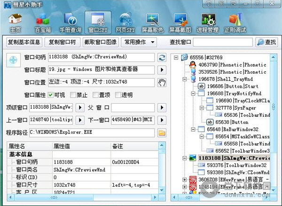Open the 手册查询 manual lookup icon
Screen dimensions: 282x206
click(70, 23)
